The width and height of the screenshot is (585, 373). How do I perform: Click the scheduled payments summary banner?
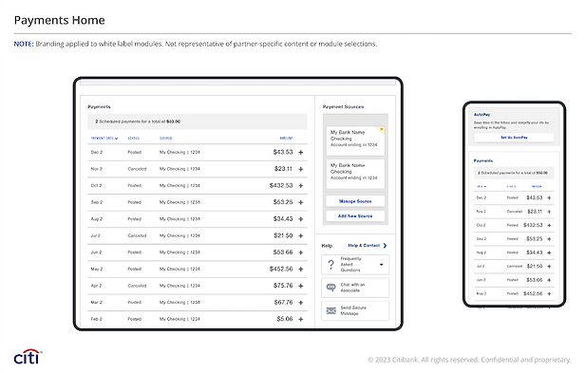(x=198, y=121)
